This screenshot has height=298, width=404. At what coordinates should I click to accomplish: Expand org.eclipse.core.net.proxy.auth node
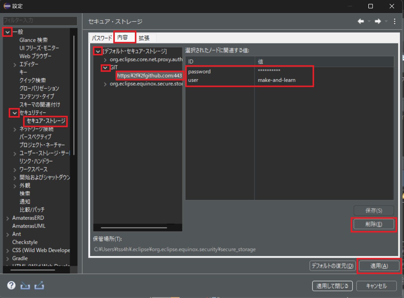(105, 60)
